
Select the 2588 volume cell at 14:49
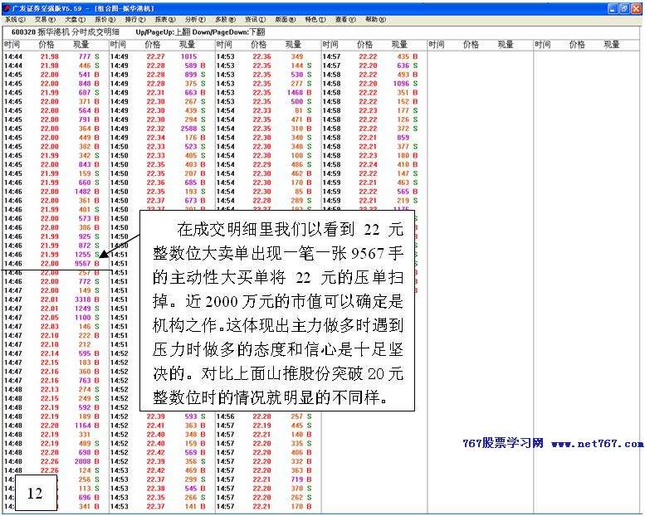189,129
